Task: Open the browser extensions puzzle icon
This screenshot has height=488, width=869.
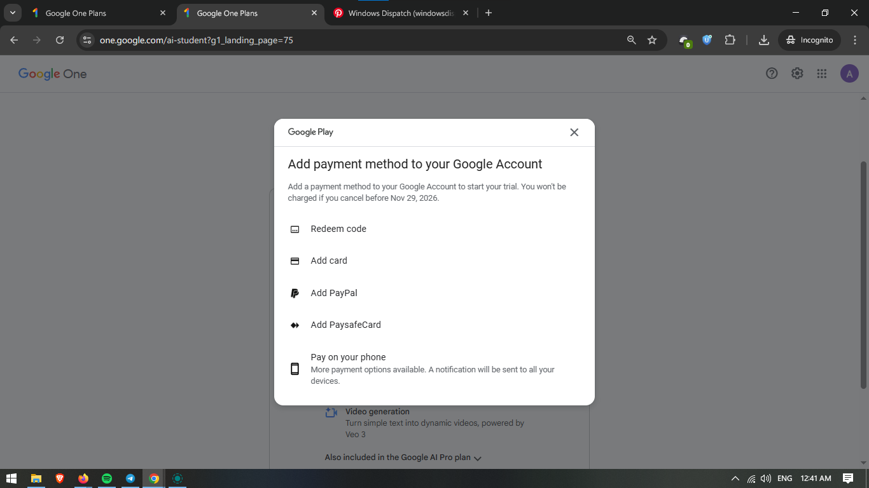Action: coord(730,40)
